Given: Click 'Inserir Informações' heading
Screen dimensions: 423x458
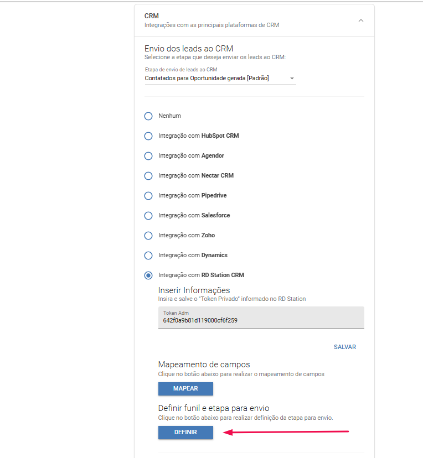Looking at the screenshot, I should click(194, 290).
